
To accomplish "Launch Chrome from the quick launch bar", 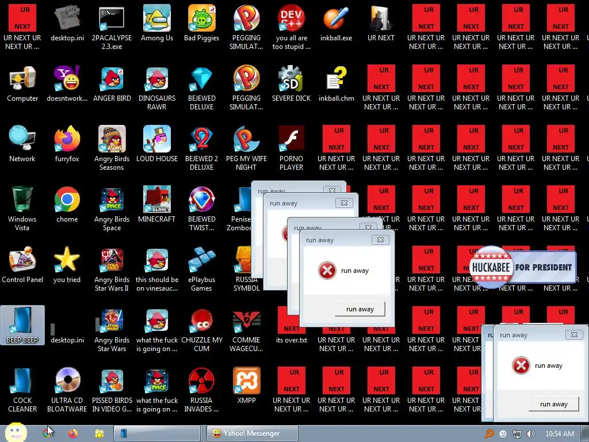I will coord(47,433).
